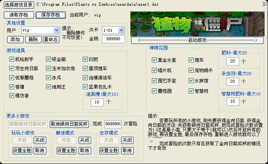
Task: Click 设置全胜 under 生存模式
Action: coord(109,151)
